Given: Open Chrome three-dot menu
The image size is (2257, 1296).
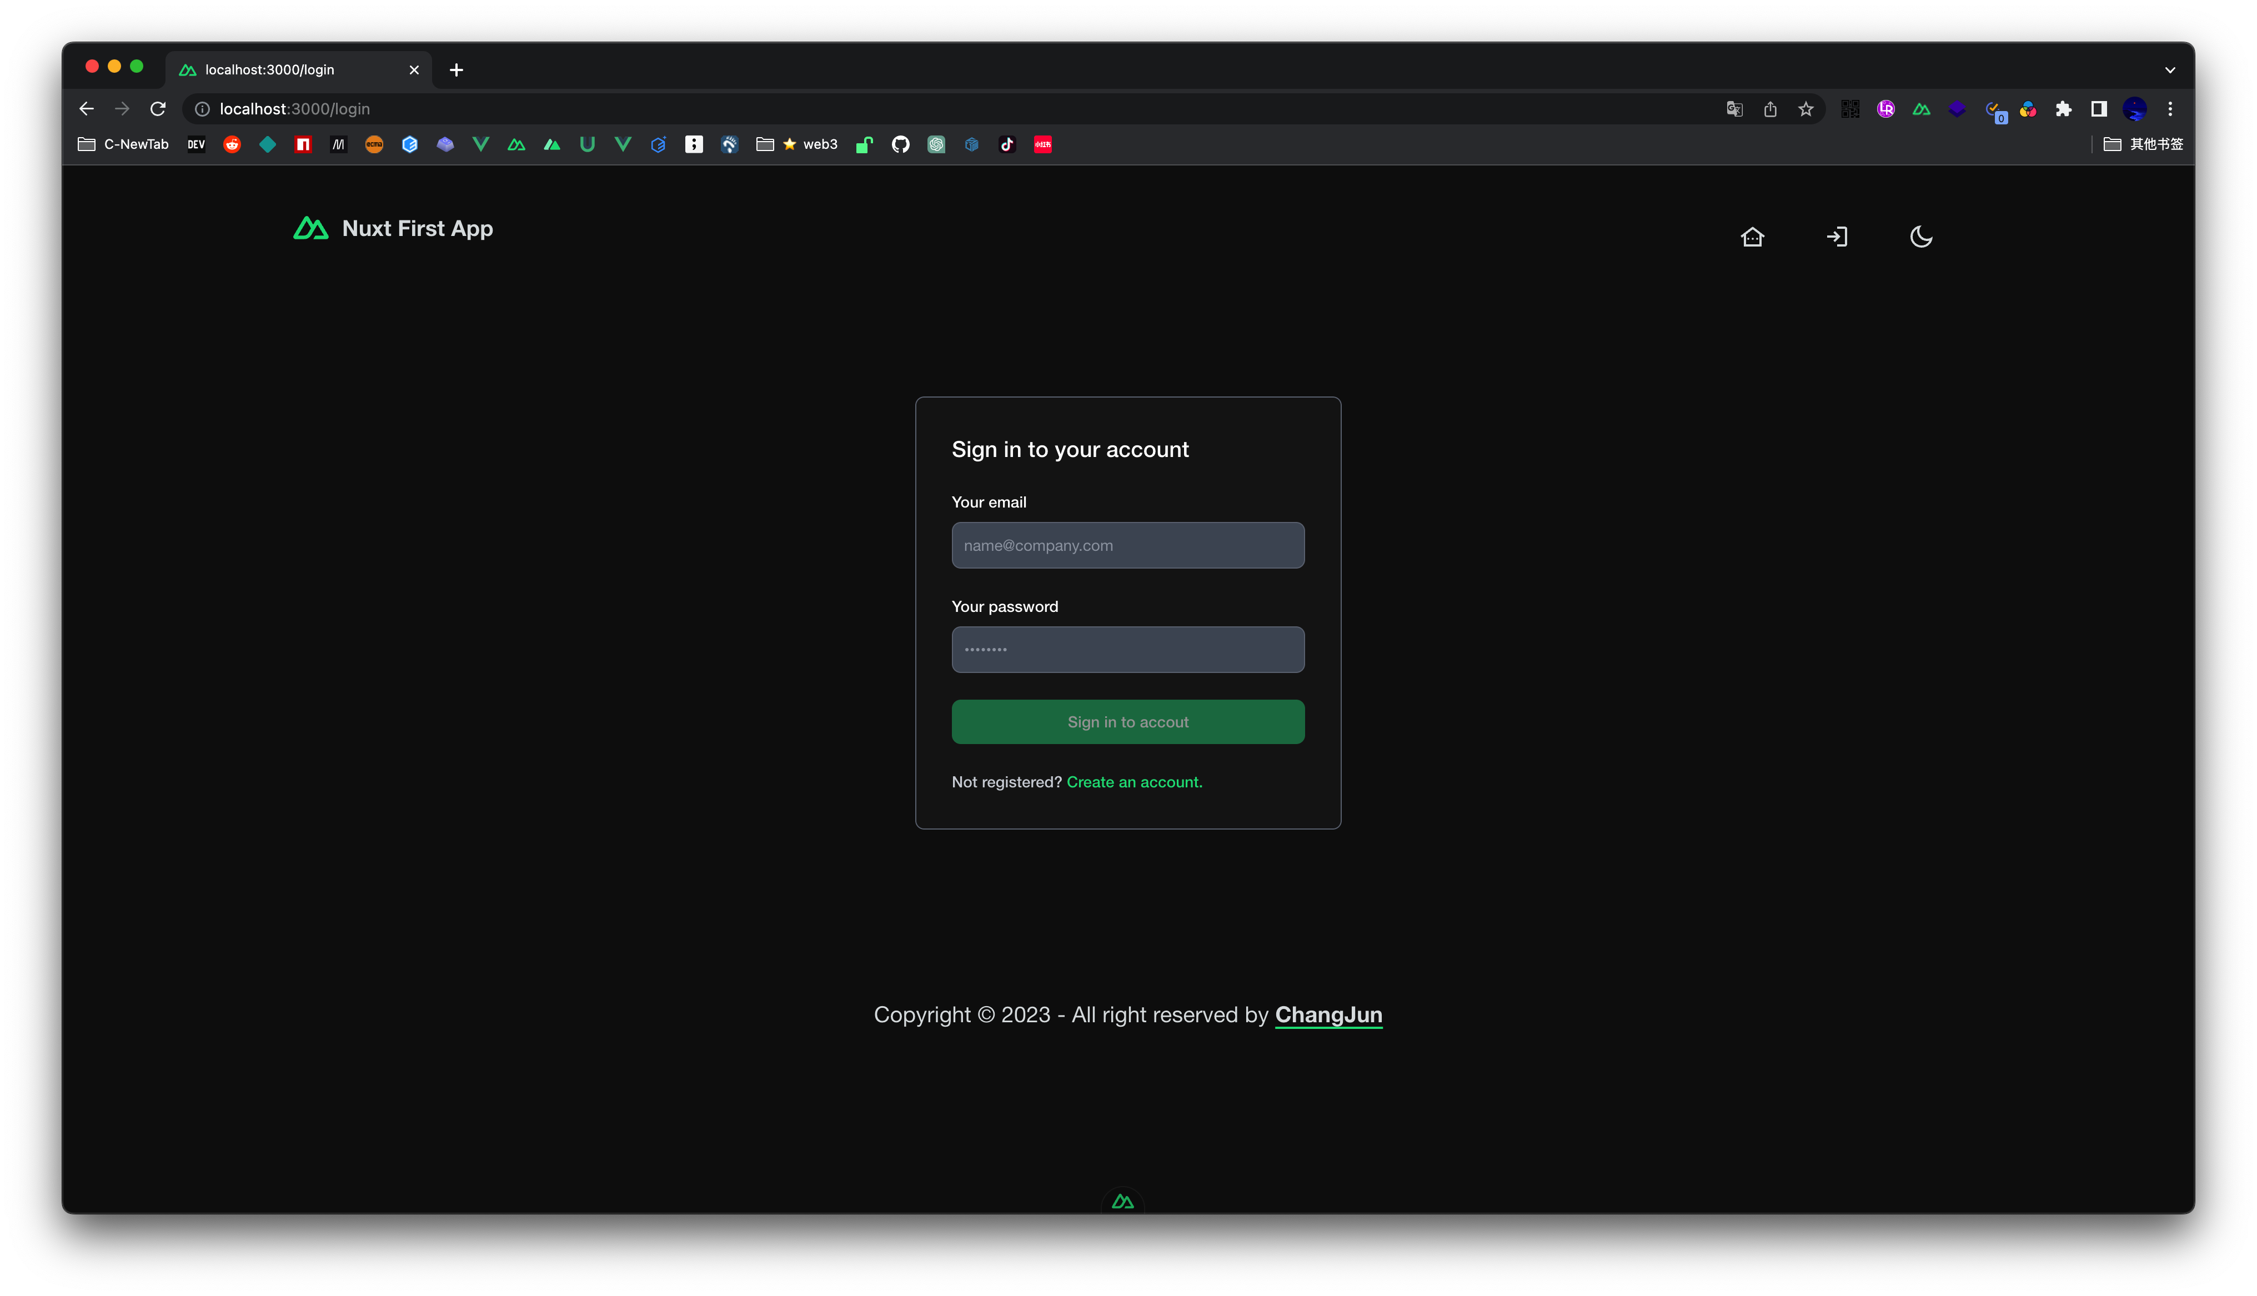Looking at the screenshot, I should [x=2170, y=109].
